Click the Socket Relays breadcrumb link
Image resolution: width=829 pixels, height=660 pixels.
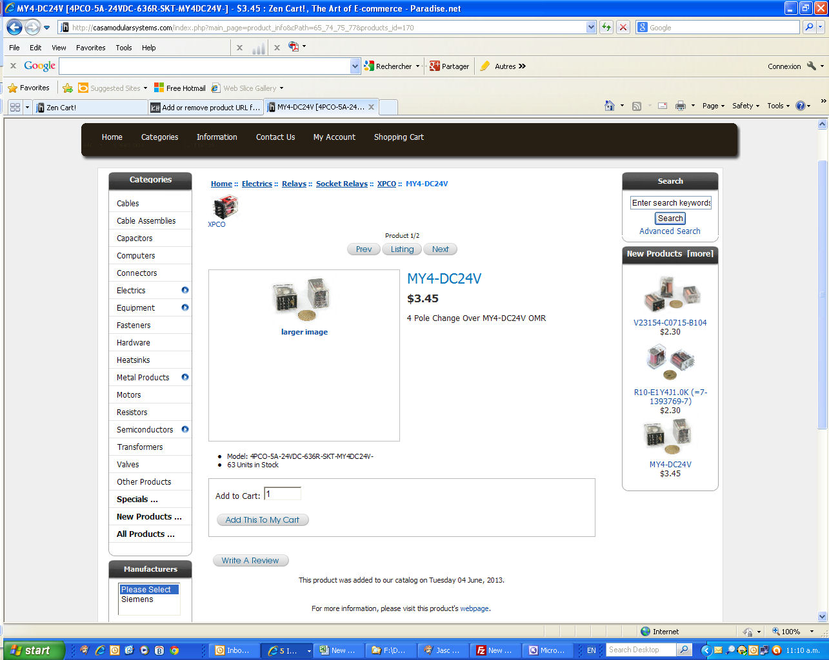click(342, 184)
